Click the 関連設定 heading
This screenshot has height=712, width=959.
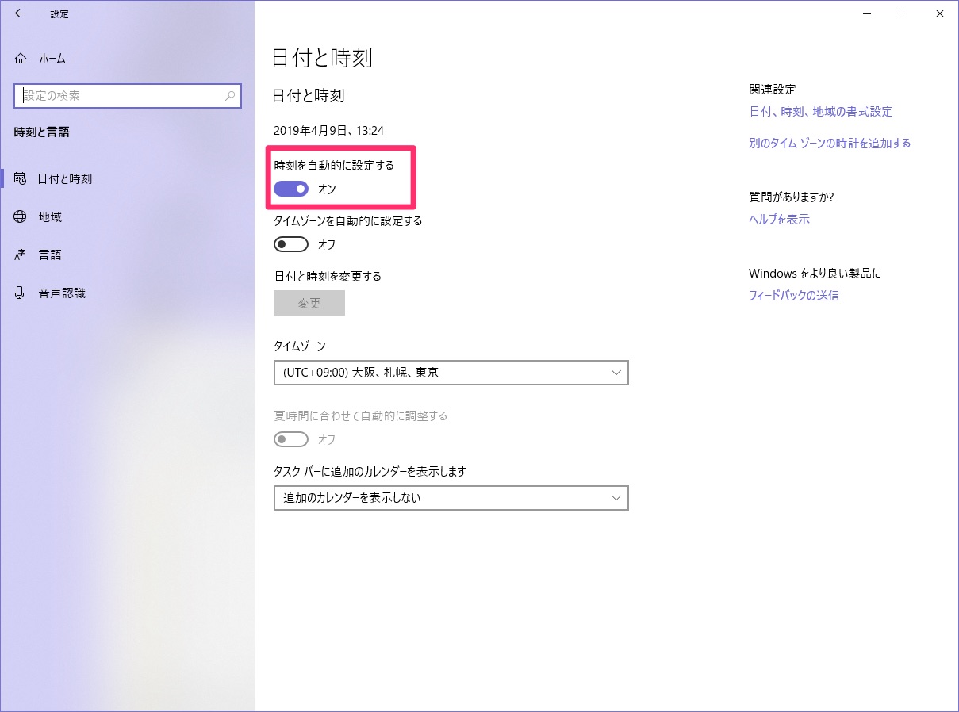pos(773,90)
